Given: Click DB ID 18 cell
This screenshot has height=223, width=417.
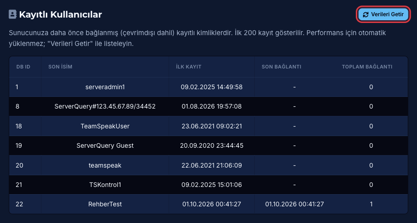Looking at the screenshot, I should 25,126.
